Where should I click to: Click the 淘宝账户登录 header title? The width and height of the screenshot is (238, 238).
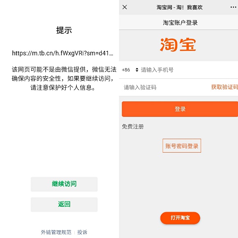point(180,23)
